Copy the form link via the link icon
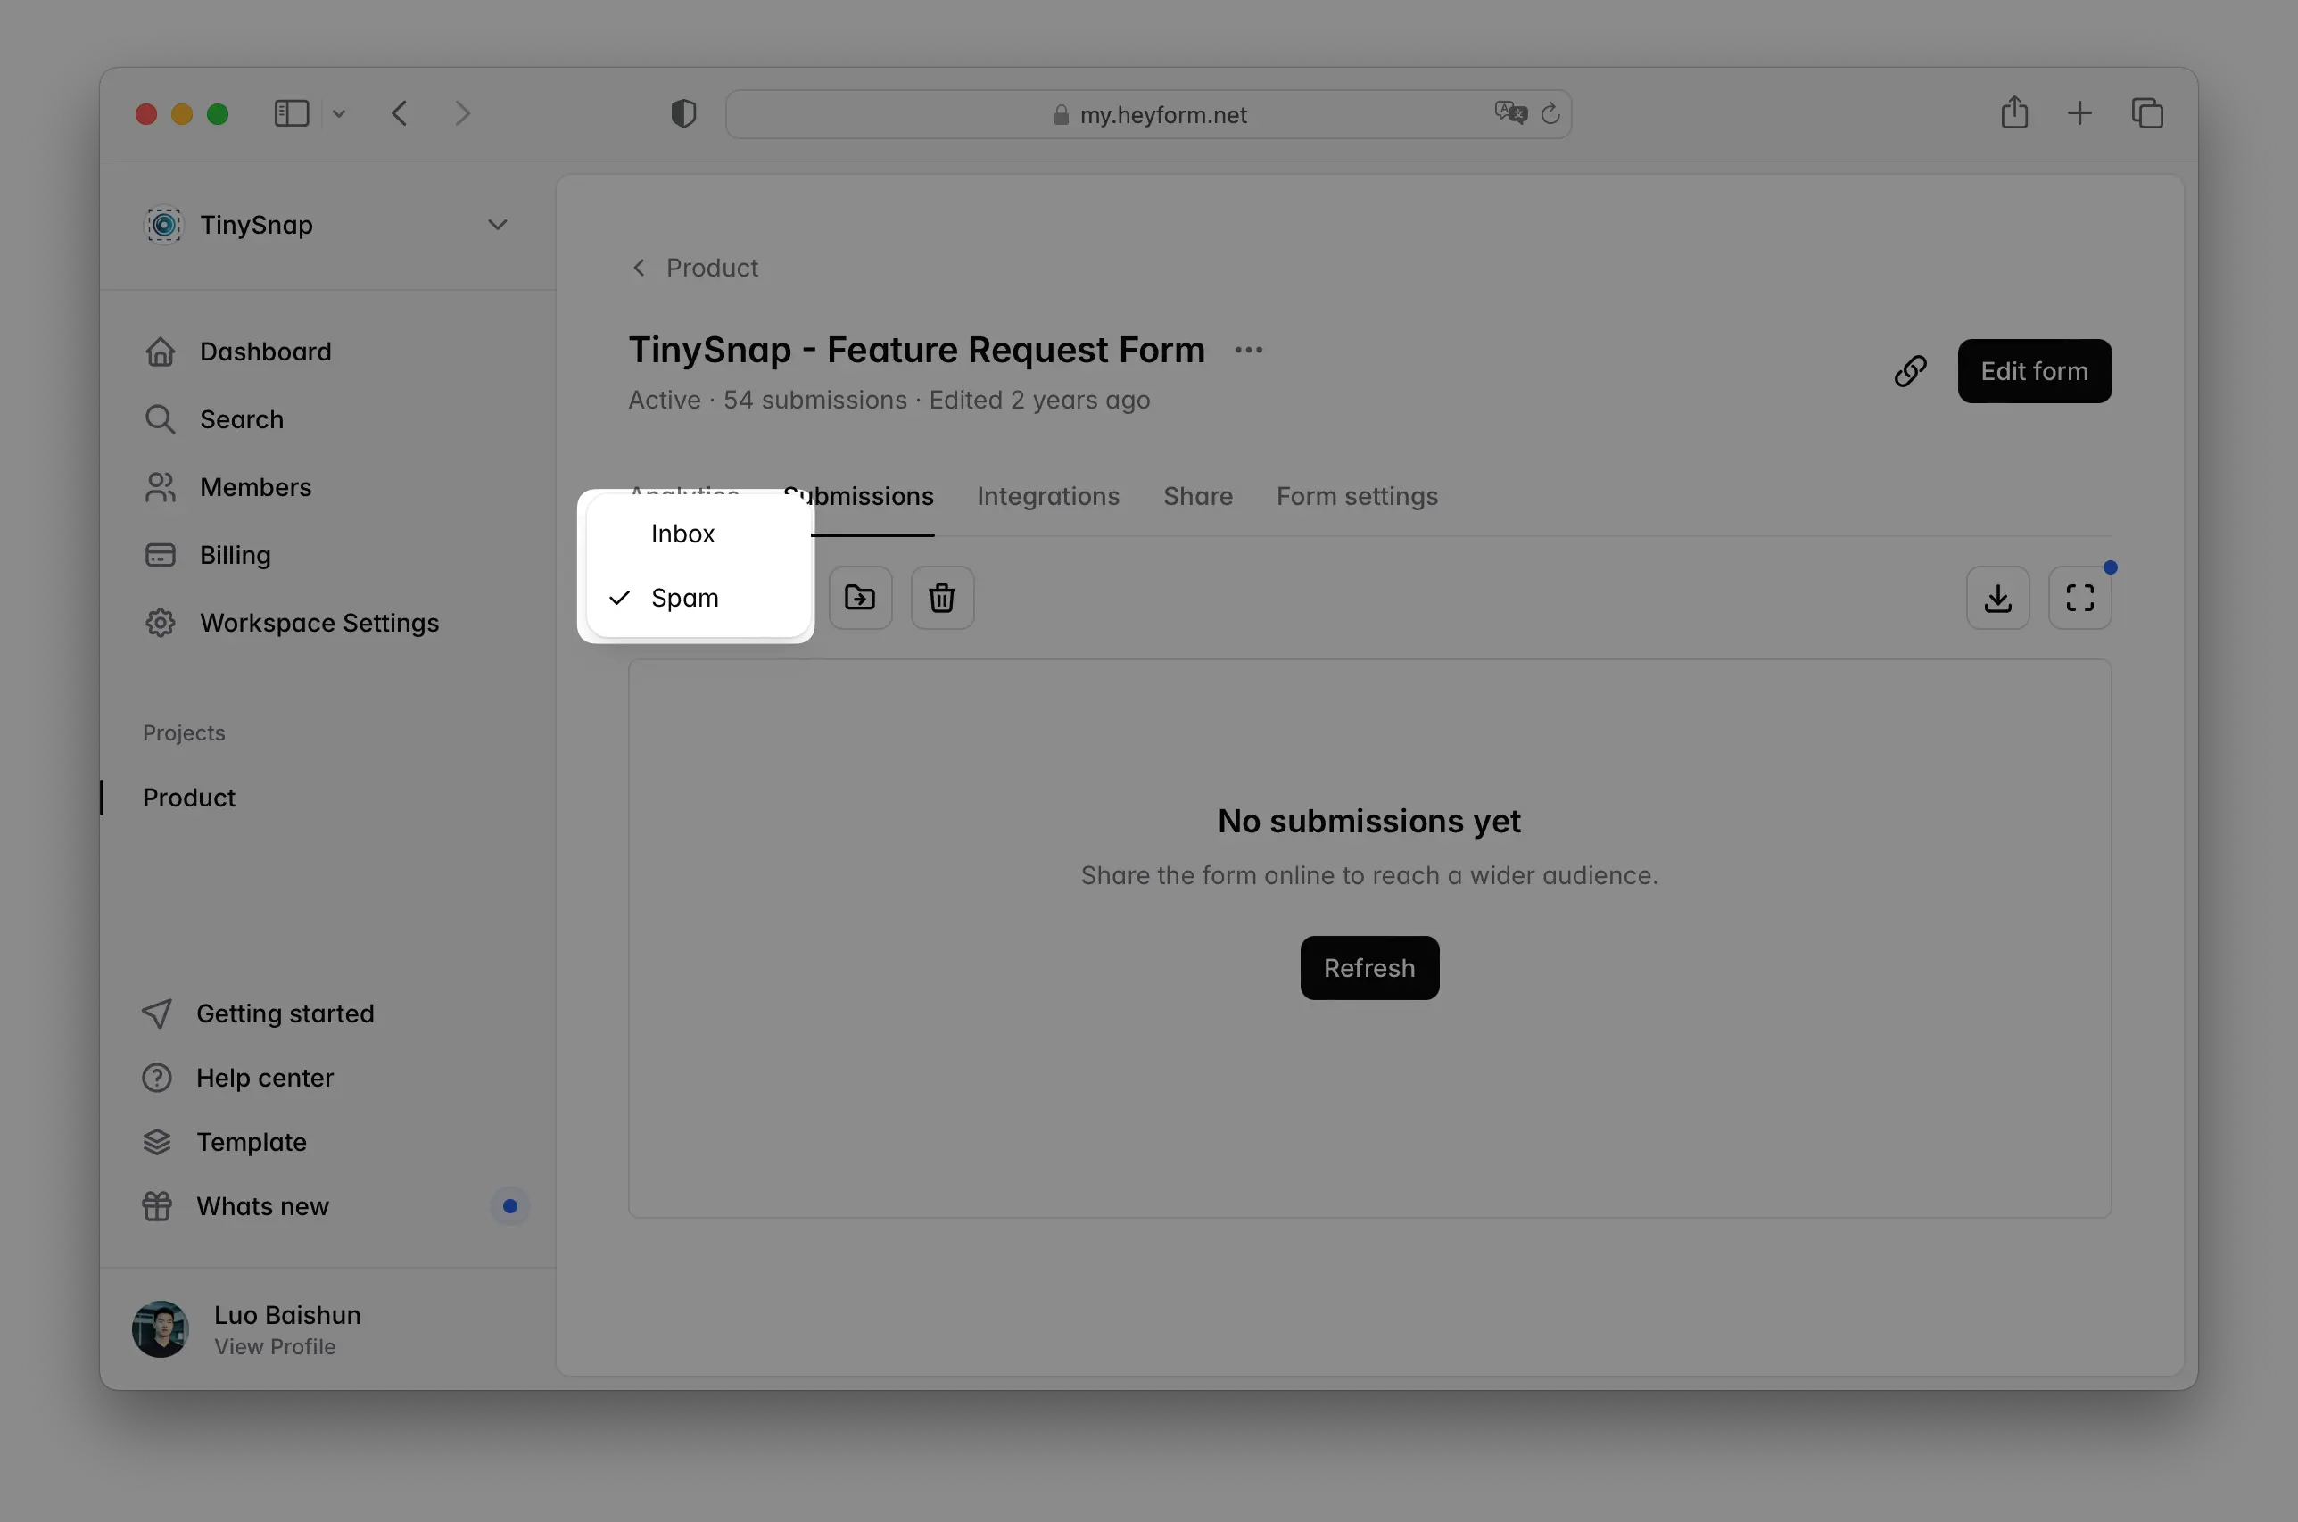Image resolution: width=2298 pixels, height=1522 pixels. tap(1910, 371)
